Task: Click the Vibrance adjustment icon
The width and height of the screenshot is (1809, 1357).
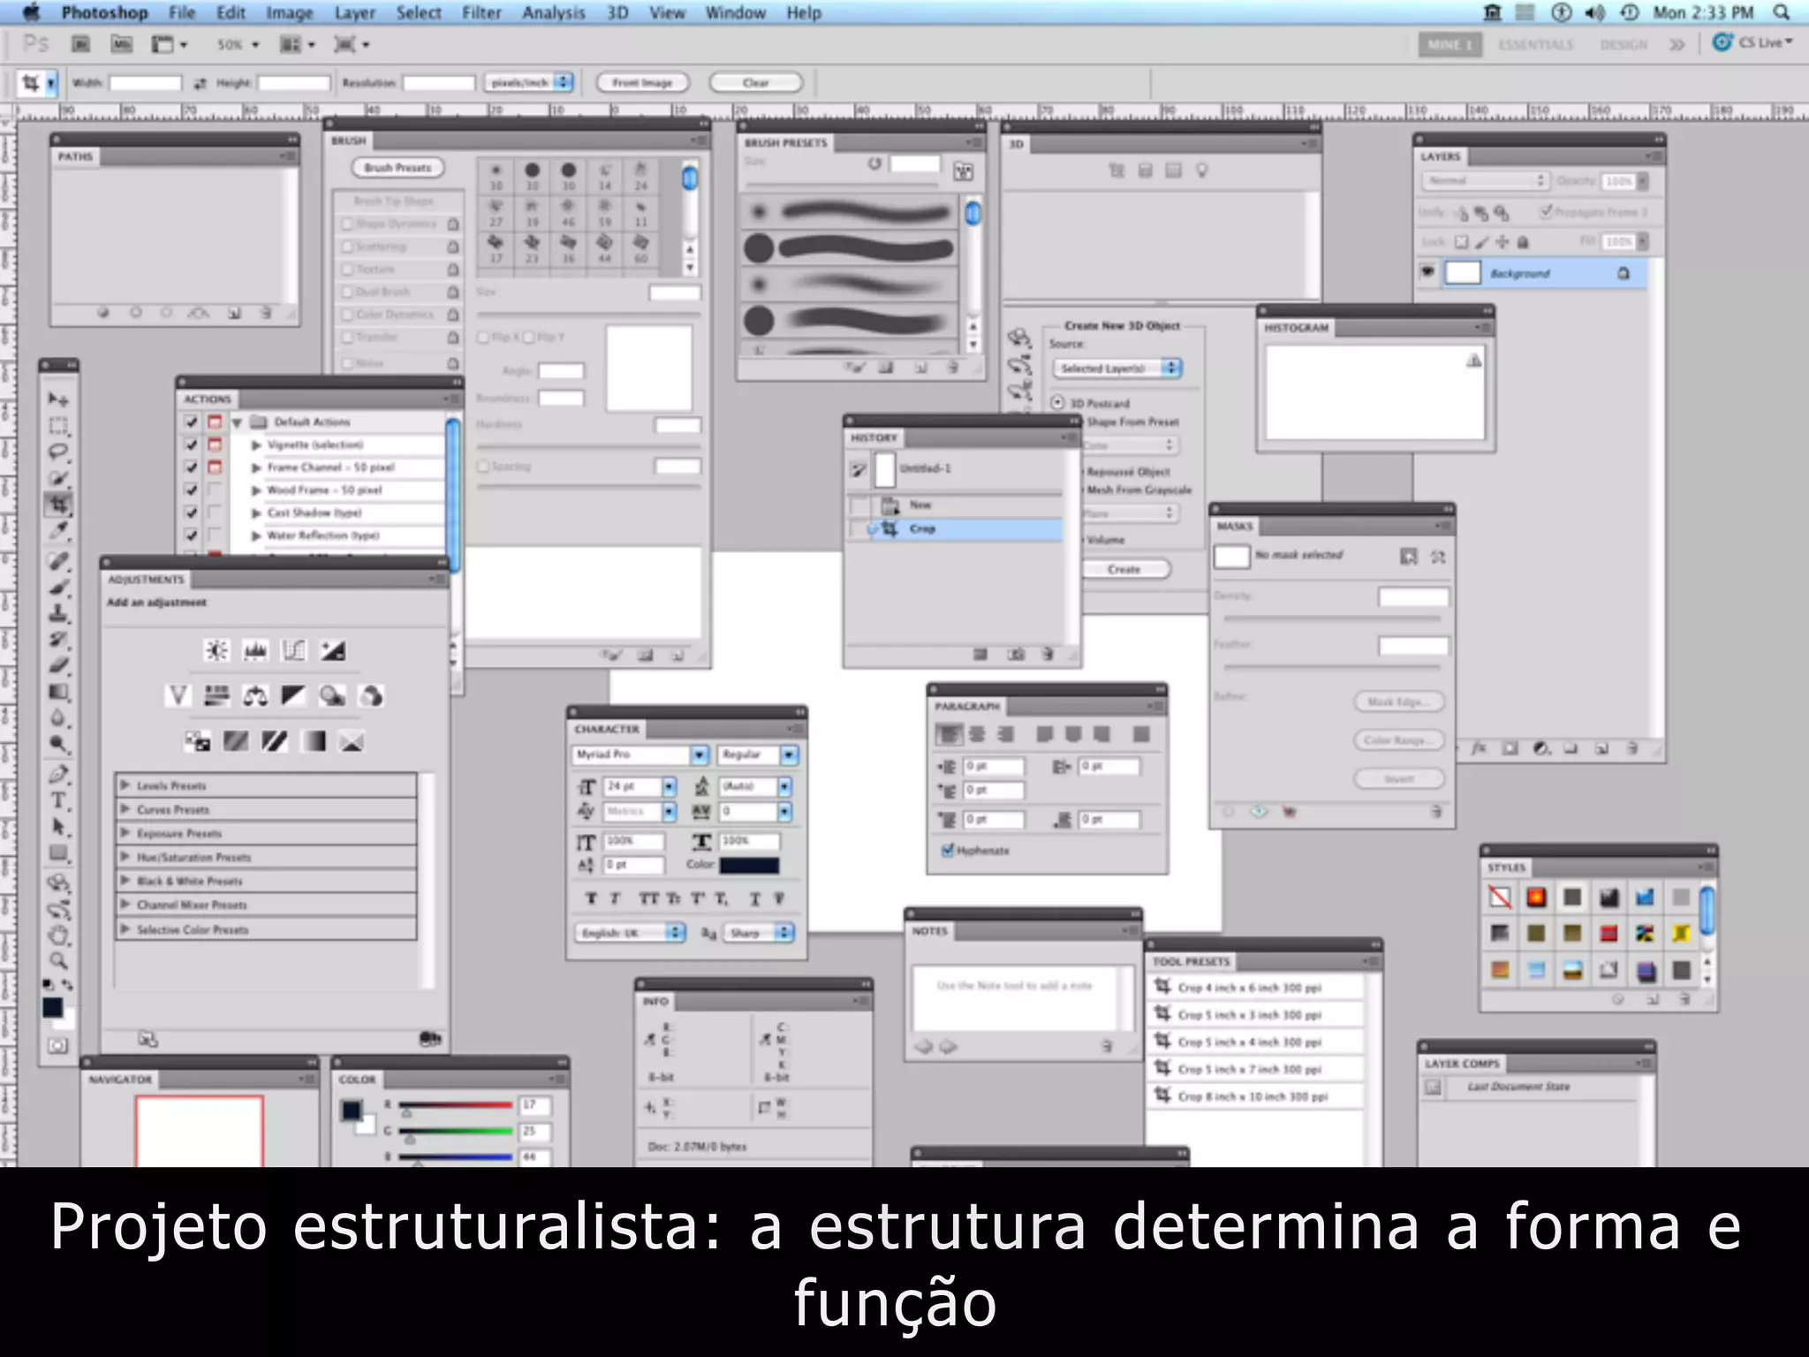Action: (x=178, y=696)
